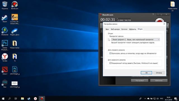Click the Шаблоны button in Bandicam window
This screenshot has width=179, height=101.
pos(159,81)
